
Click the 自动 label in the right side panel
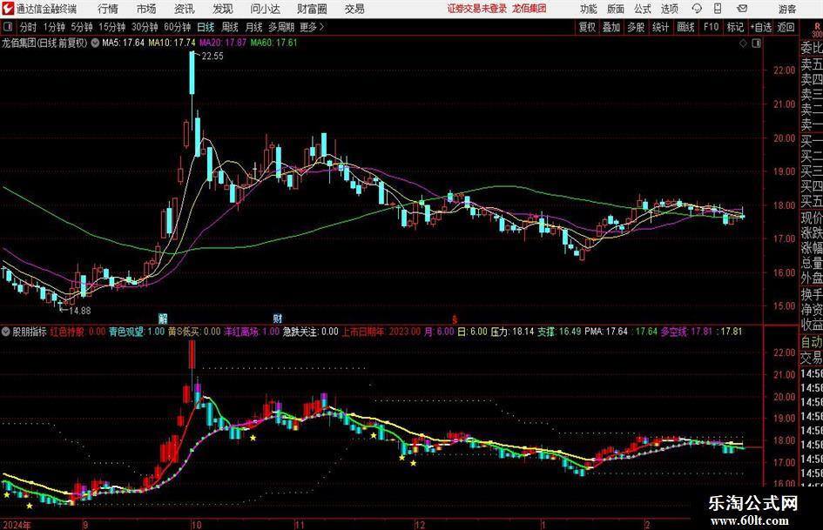pos(812,343)
